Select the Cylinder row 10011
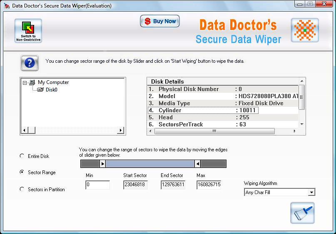Viewport: 336px width, 234px height. [223, 110]
